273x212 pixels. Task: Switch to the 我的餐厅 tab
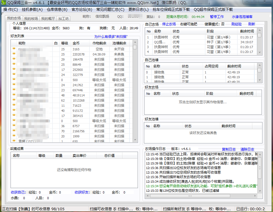tap(48, 18)
